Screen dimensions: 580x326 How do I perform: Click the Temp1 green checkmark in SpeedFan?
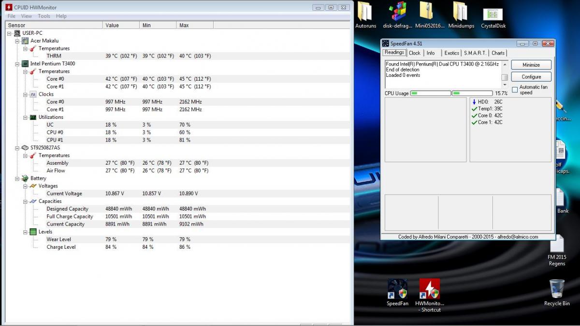(474, 109)
